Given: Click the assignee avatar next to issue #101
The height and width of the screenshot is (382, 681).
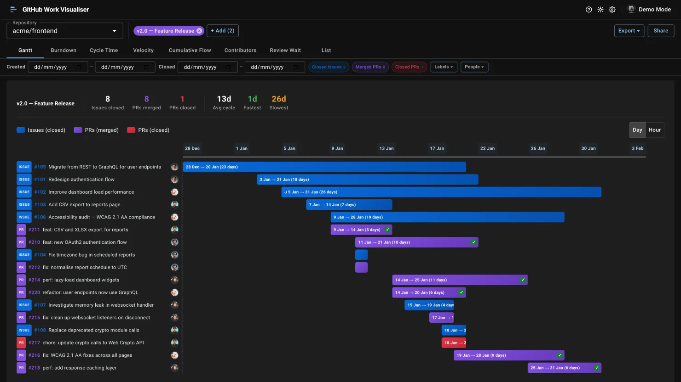Looking at the screenshot, I should coord(174,179).
